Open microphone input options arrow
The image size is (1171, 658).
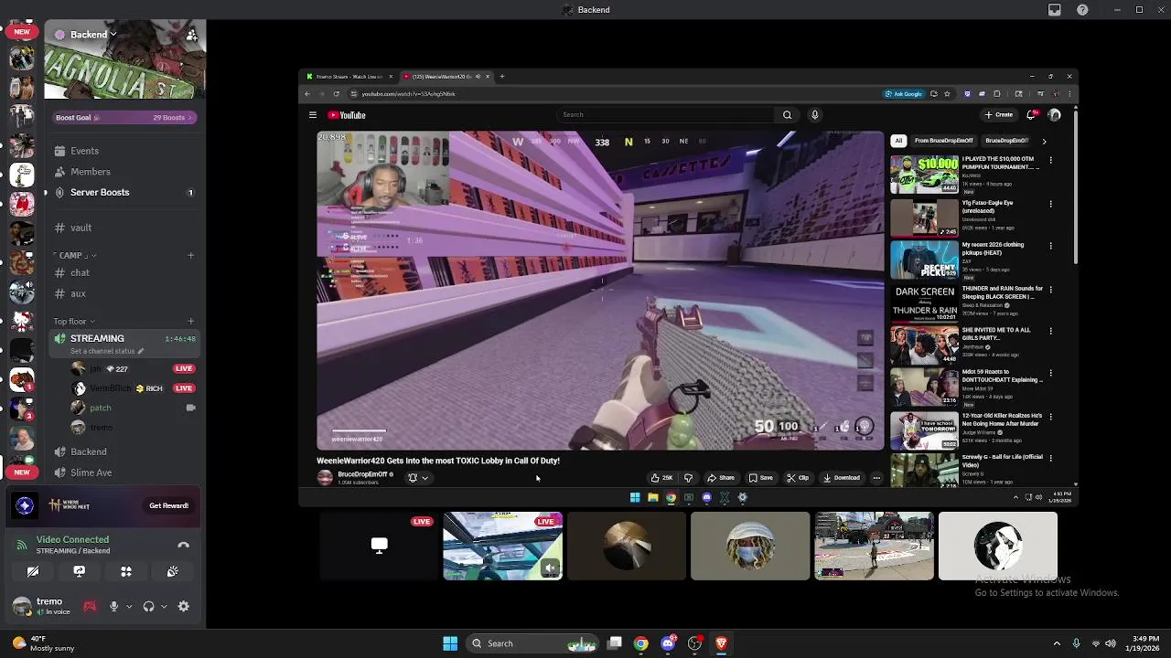pyautogui.click(x=129, y=606)
